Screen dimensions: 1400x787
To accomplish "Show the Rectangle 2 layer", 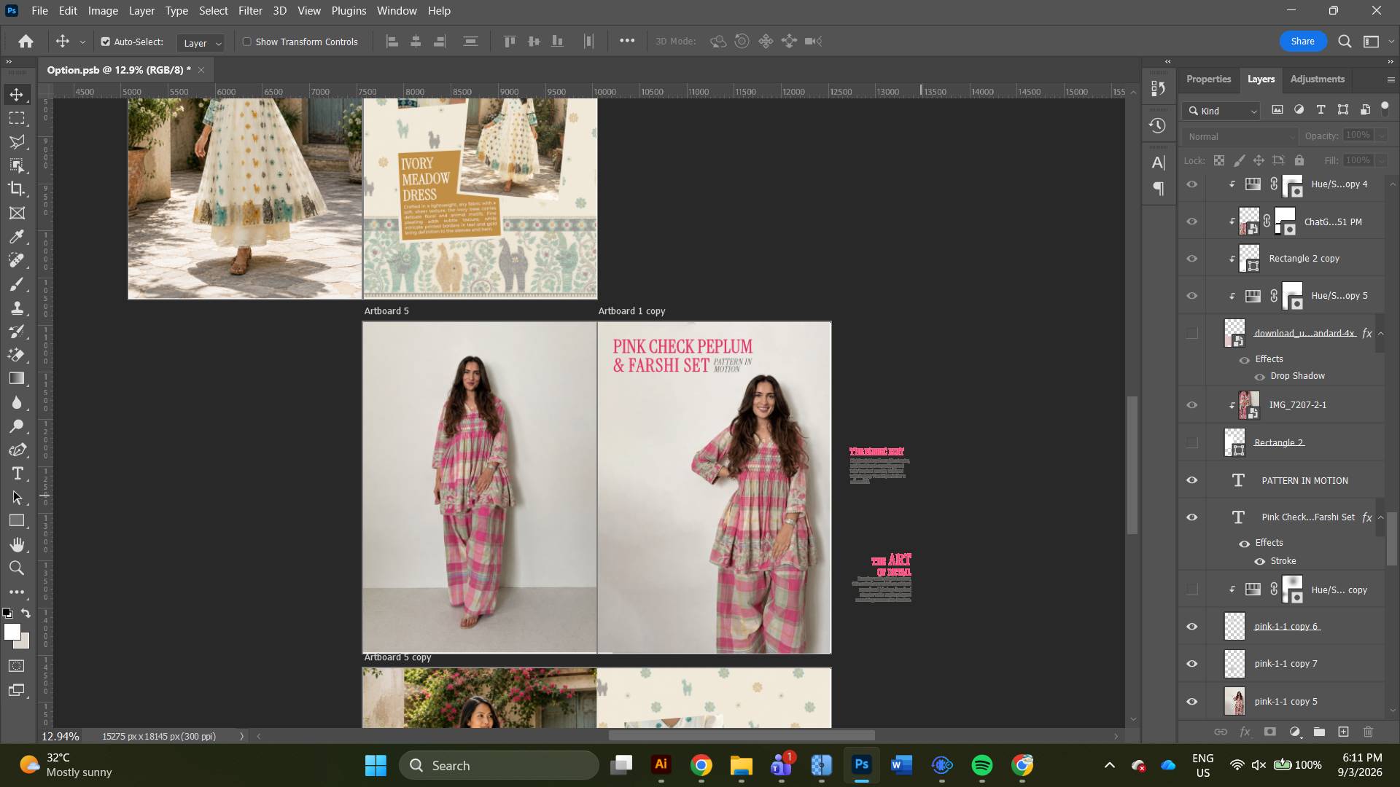I will pos(1192,442).
